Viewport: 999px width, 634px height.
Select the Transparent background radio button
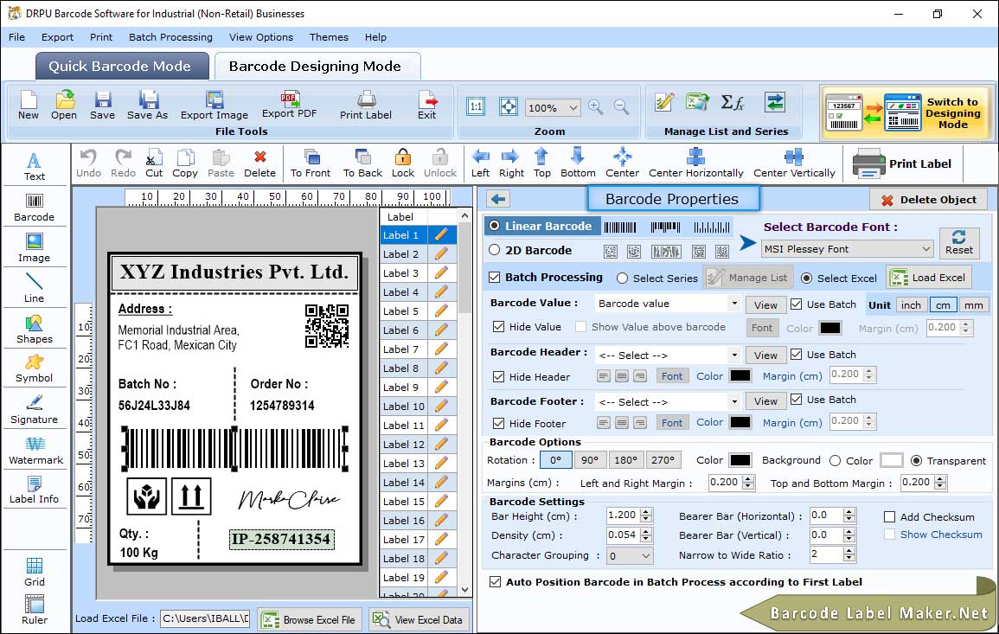(x=916, y=461)
